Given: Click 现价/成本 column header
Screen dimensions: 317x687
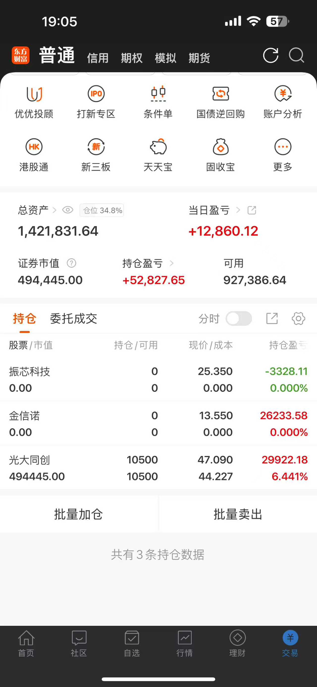Looking at the screenshot, I should point(210,345).
